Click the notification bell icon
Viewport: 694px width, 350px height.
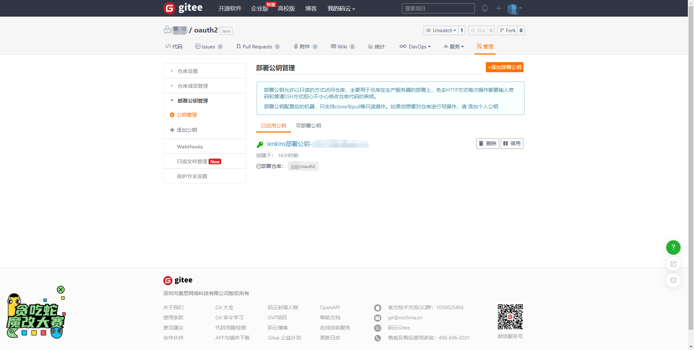tap(484, 8)
